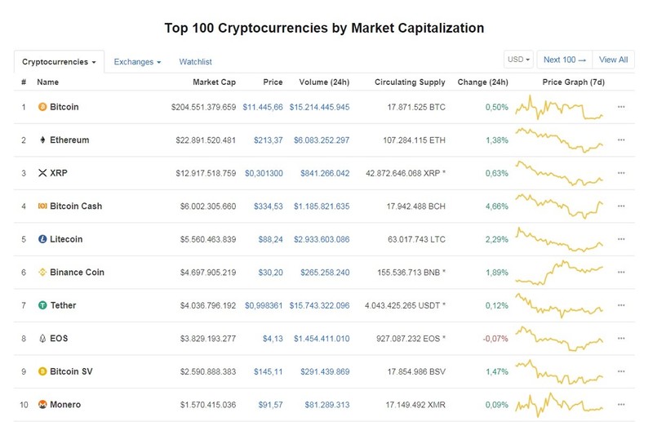The height and width of the screenshot is (422, 653).
Task: Go to Next 100 cryptocurrencies
Action: pyautogui.click(x=565, y=60)
